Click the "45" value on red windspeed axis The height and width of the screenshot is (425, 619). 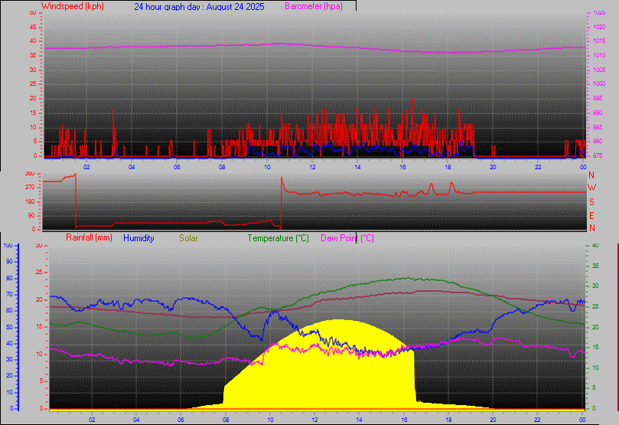tap(33, 28)
